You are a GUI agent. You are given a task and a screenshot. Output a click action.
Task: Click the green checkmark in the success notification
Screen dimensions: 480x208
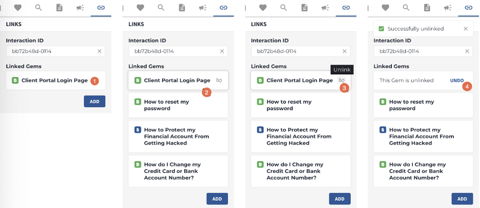tap(381, 29)
